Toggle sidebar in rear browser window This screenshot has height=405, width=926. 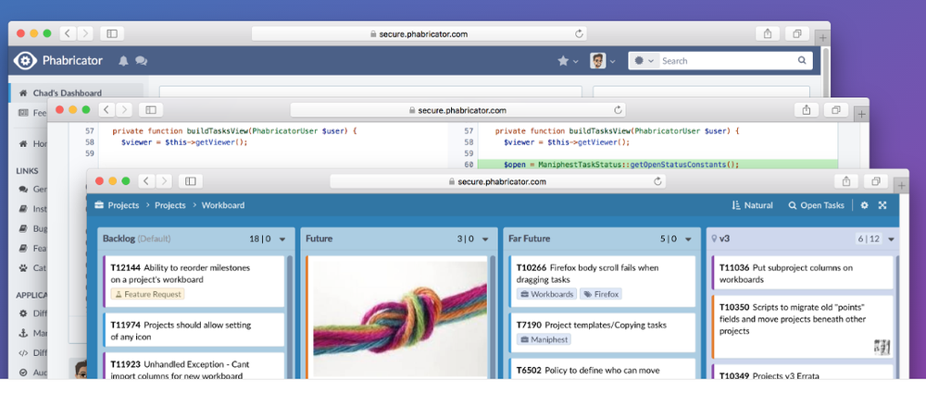point(112,33)
